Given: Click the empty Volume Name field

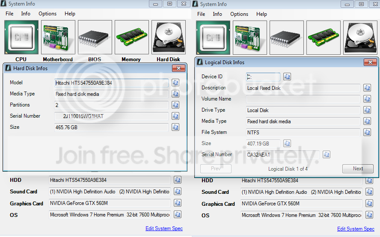Looking at the screenshot, I should pyautogui.click(x=303, y=99).
